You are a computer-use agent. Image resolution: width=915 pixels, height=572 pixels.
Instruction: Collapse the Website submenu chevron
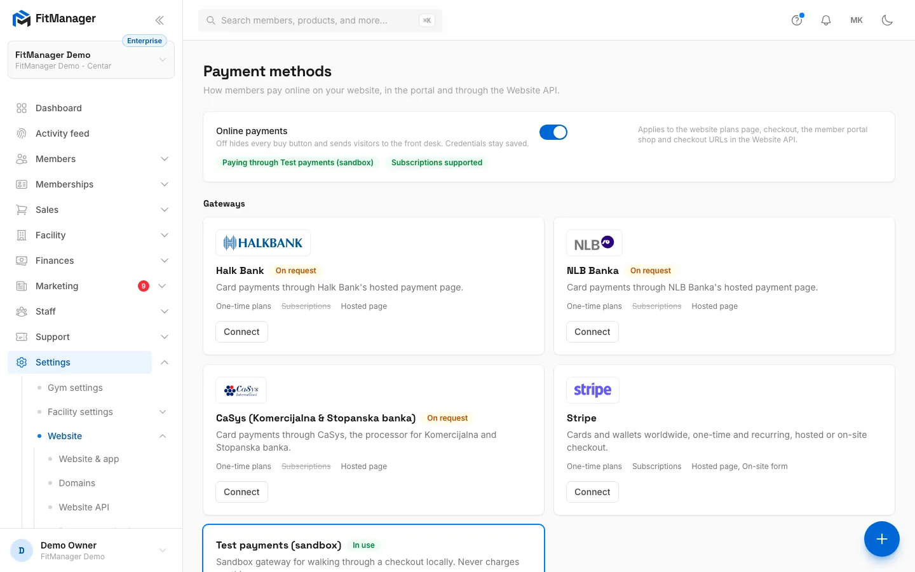[163, 436]
